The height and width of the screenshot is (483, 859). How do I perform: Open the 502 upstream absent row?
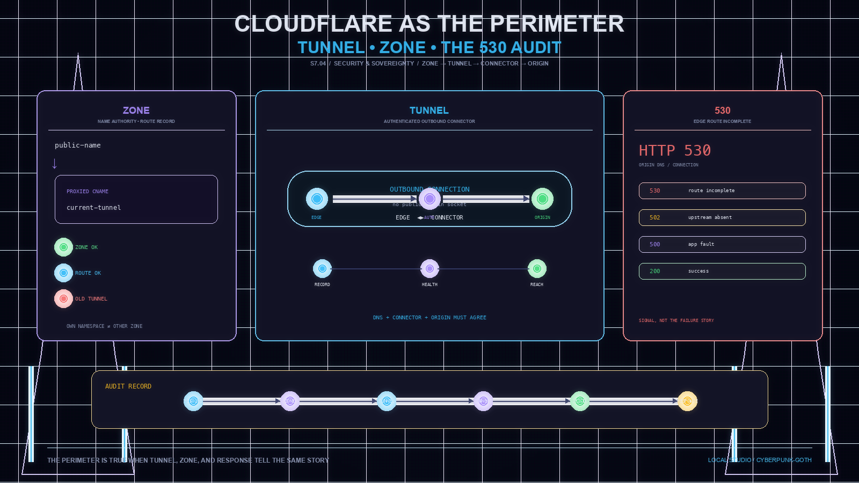[x=722, y=217]
